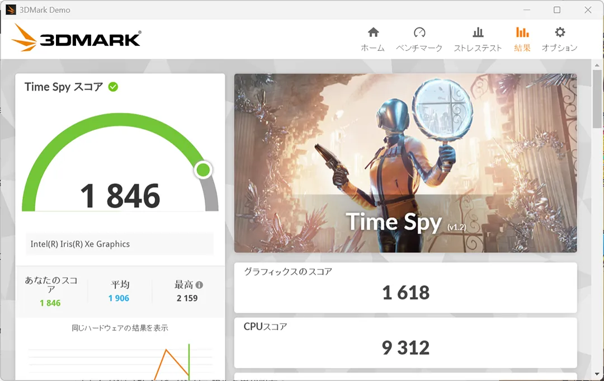Click the info icon next to 最高
The image size is (604, 381).
199,285
